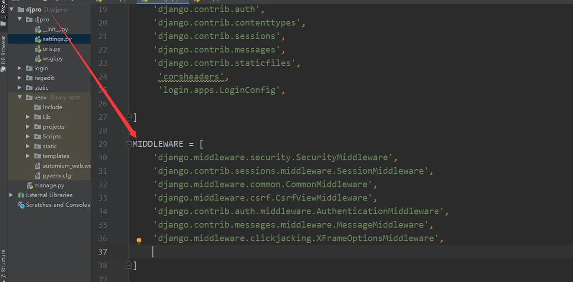Image resolution: width=573 pixels, height=282 pixels.
Task: Click the __init__.py Python file icon
Action: click(x=38, y=30)
